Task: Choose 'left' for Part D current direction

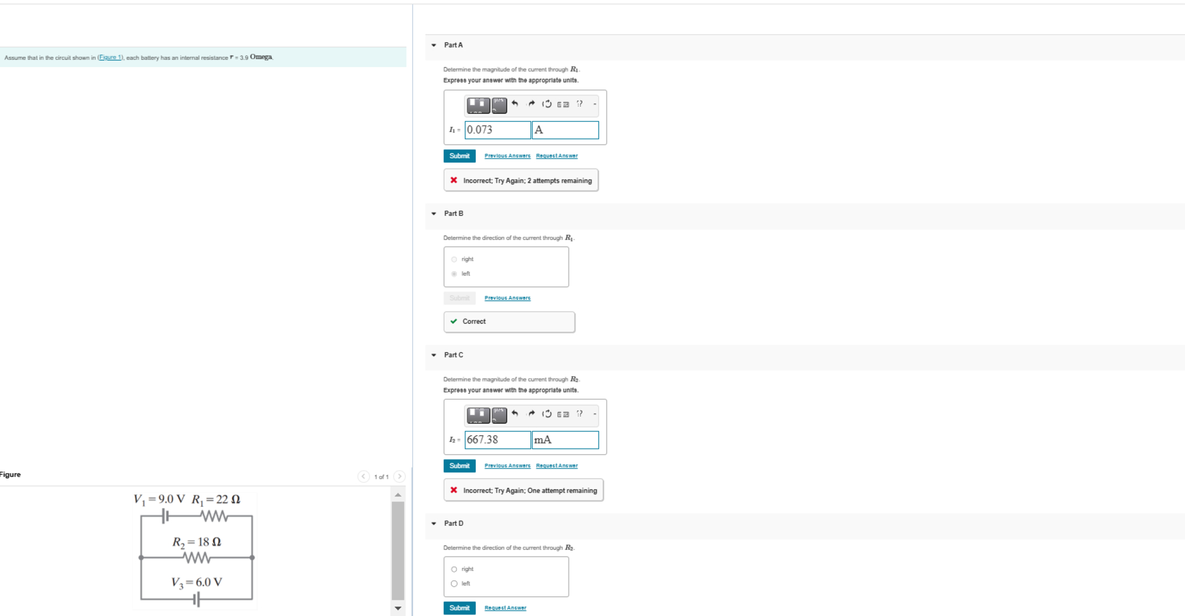Action: tap(454, 584)
